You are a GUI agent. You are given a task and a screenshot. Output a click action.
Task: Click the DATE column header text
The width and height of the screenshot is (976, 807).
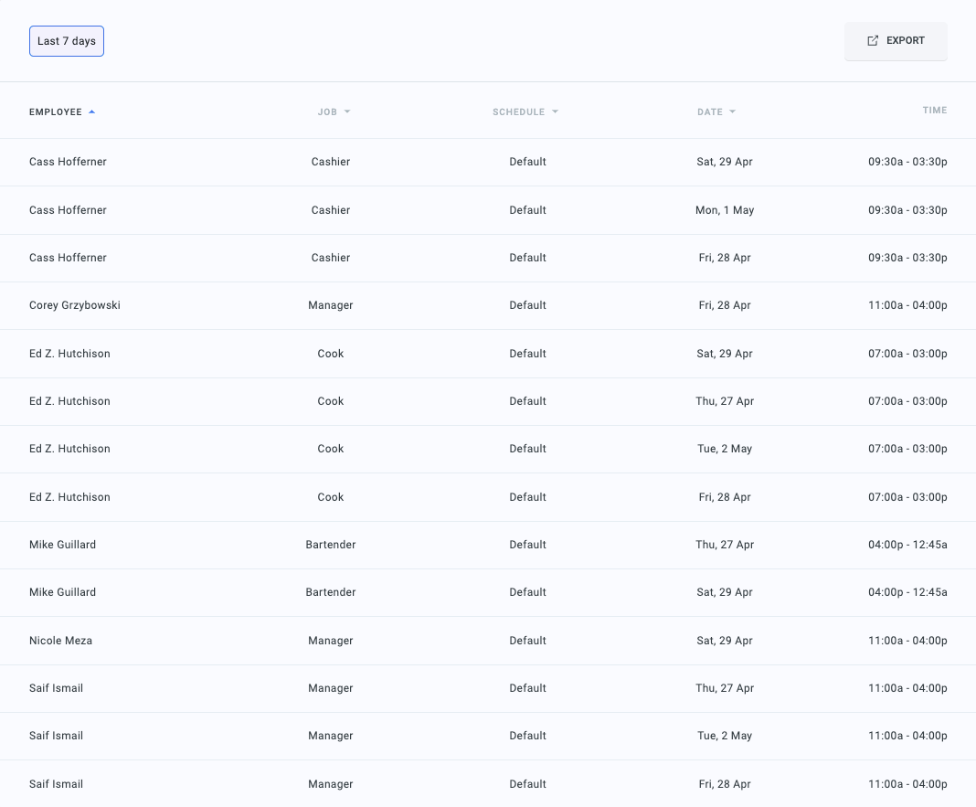coord(710,112)
